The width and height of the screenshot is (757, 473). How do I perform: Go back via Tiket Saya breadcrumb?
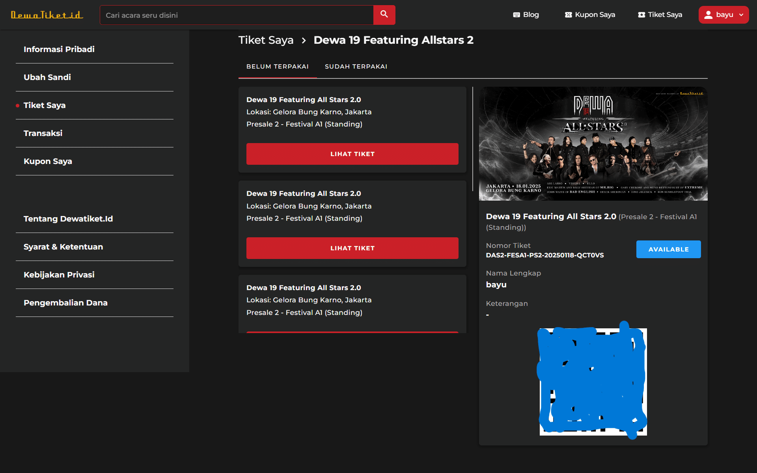coord(266,40)
